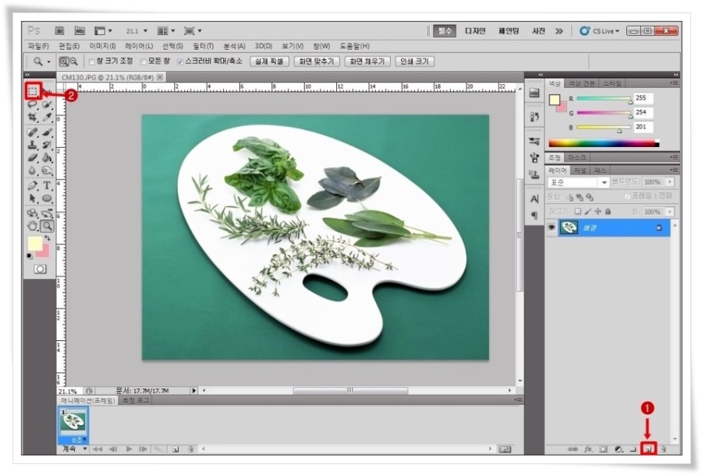The image size is (702, 475).
Task: Select the 3D Object Rotate tool
Action: pos(33,213)
